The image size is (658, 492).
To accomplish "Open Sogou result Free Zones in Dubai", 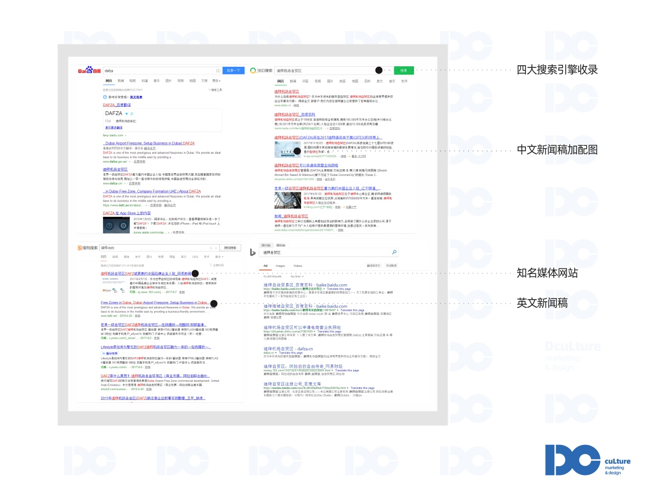I will (x=154, y=302).
